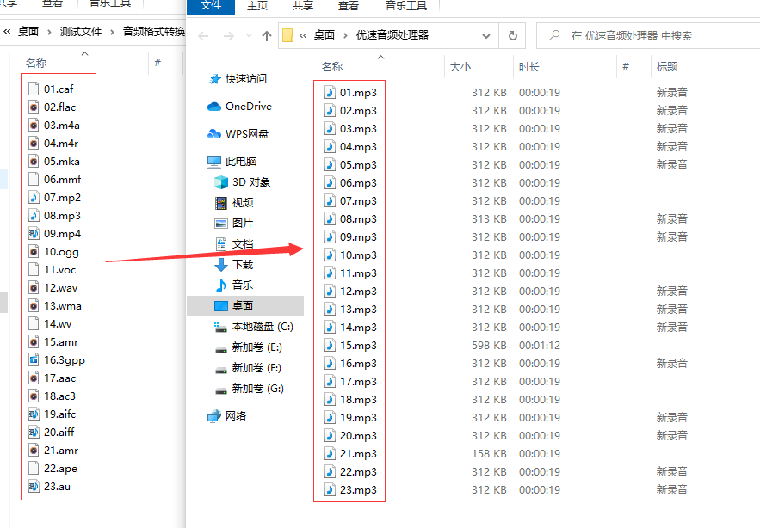
Task: Switch to the 查看 ribbon tab
Action: click(x=348, y=7)
